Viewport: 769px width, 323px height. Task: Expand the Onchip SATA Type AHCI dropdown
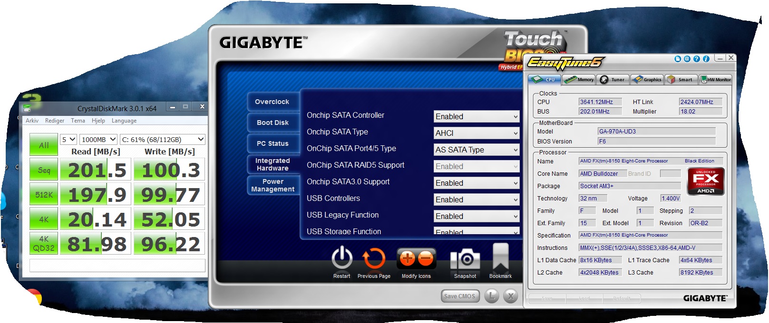477,133
